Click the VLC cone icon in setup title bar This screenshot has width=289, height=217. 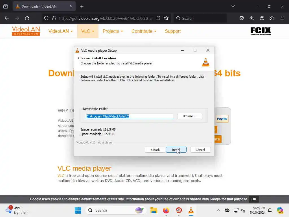tap(77, 50)
